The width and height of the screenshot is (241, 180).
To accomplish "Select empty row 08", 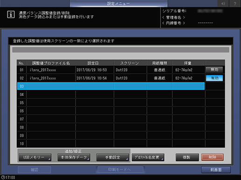I will 111,127.
